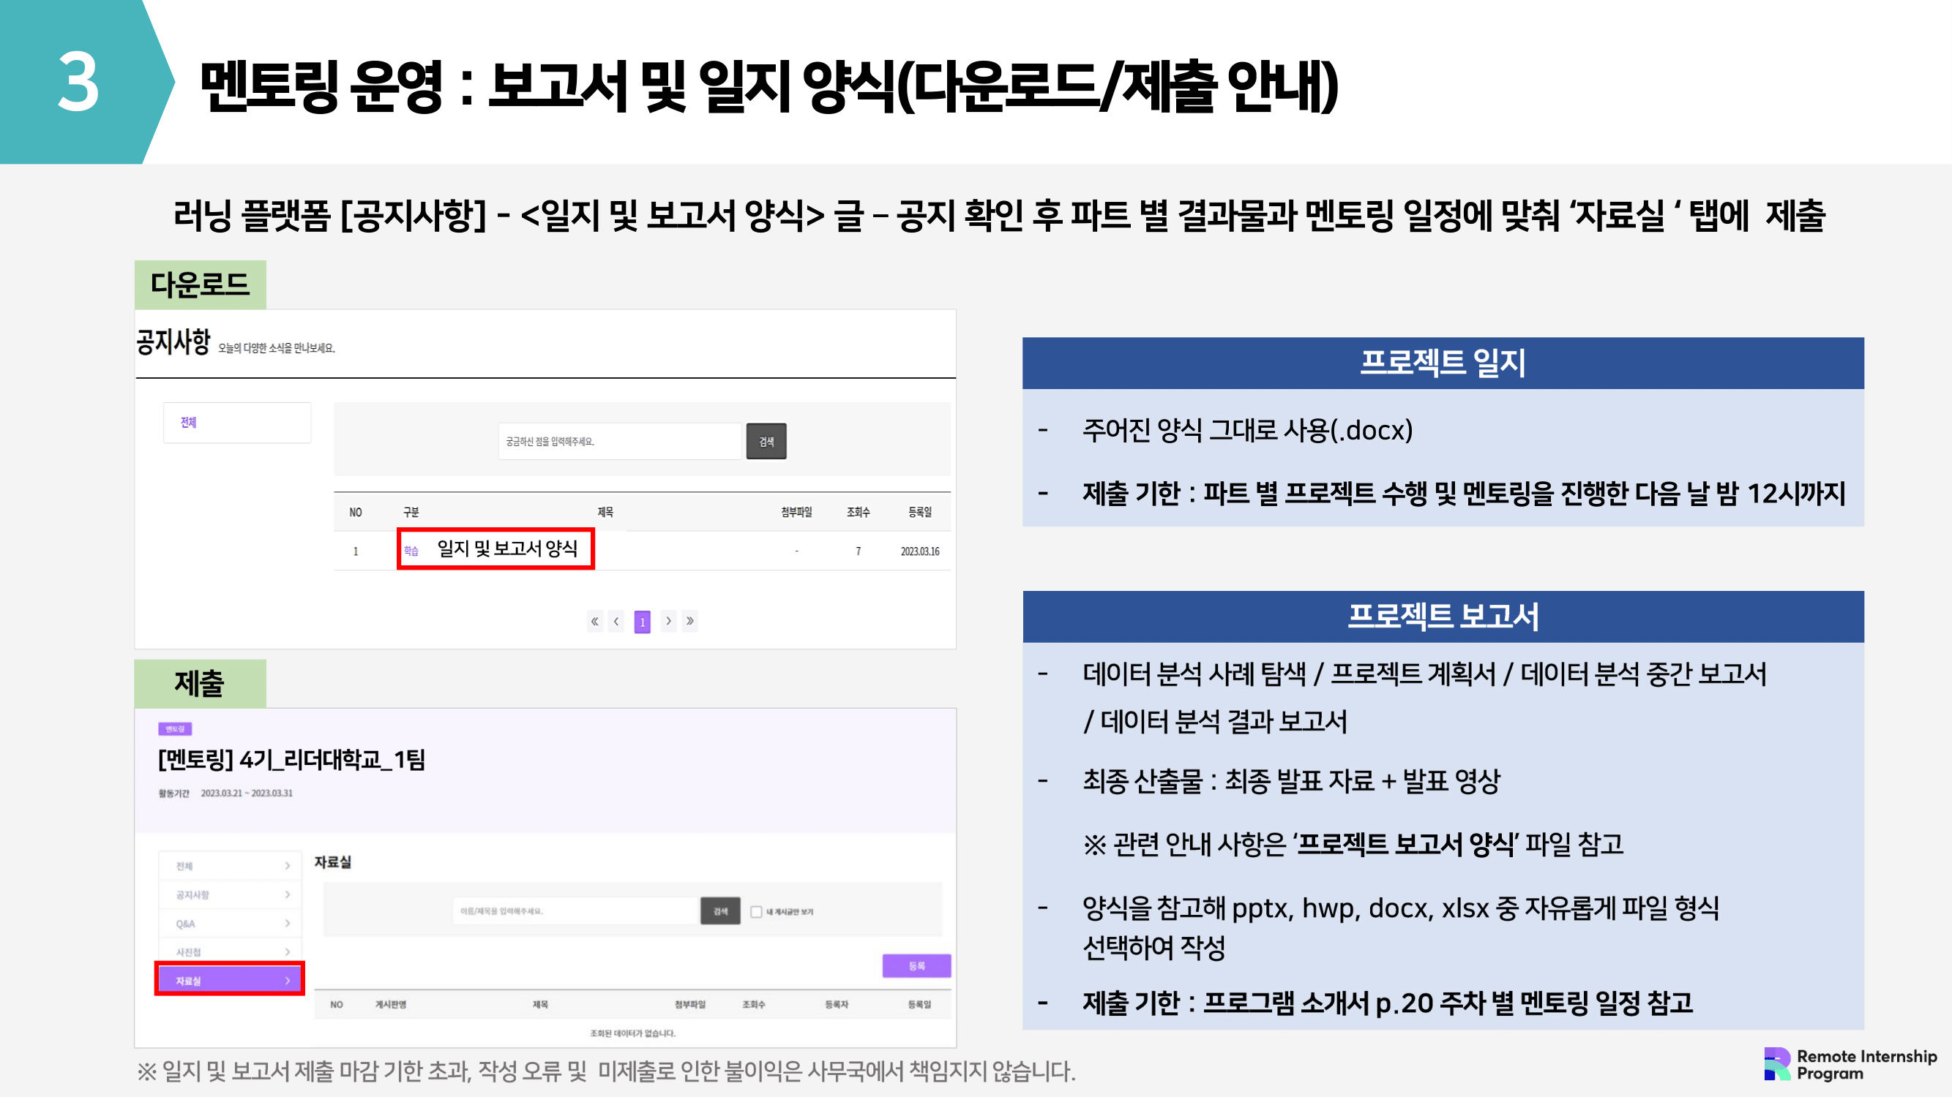1952x1097 pixels.
Task: Check the 내 게시글만 보기 checkbox
Action: point(755,911)
